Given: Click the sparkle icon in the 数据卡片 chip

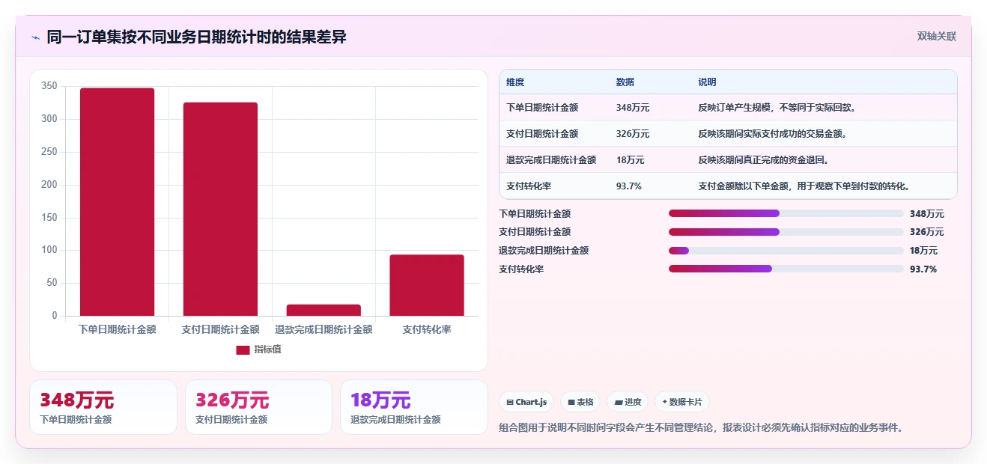Looking at the screenshot, I should [x=664, y=402].
